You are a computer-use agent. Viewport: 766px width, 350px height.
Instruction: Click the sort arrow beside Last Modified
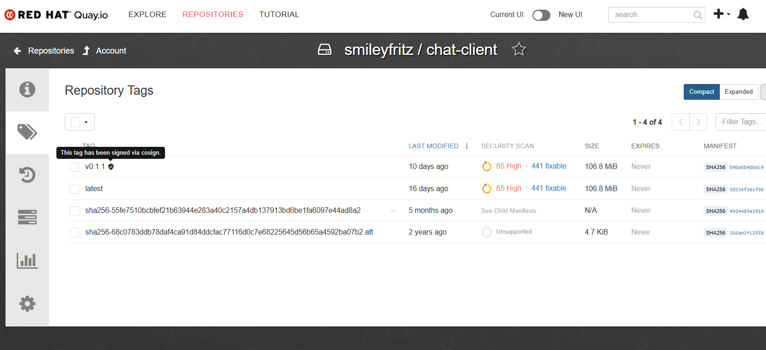(467, 146)
